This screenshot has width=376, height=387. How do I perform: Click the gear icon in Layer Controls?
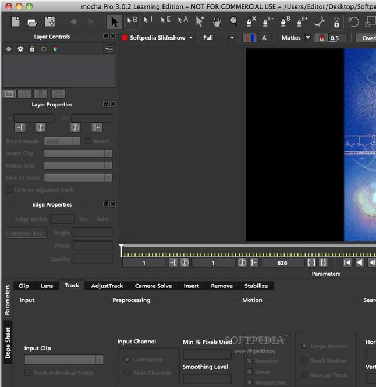pos(20,49)
